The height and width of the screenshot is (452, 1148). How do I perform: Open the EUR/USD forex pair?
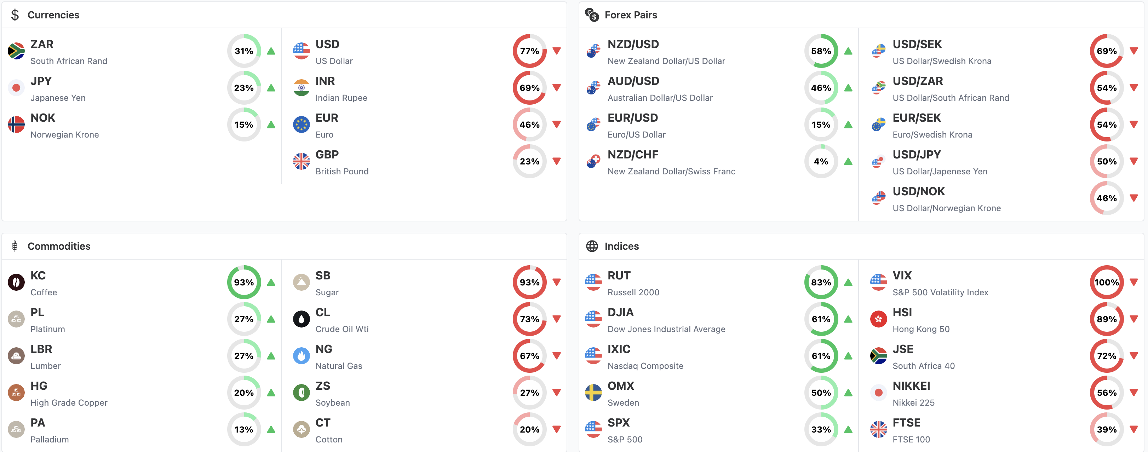(632, 118)
